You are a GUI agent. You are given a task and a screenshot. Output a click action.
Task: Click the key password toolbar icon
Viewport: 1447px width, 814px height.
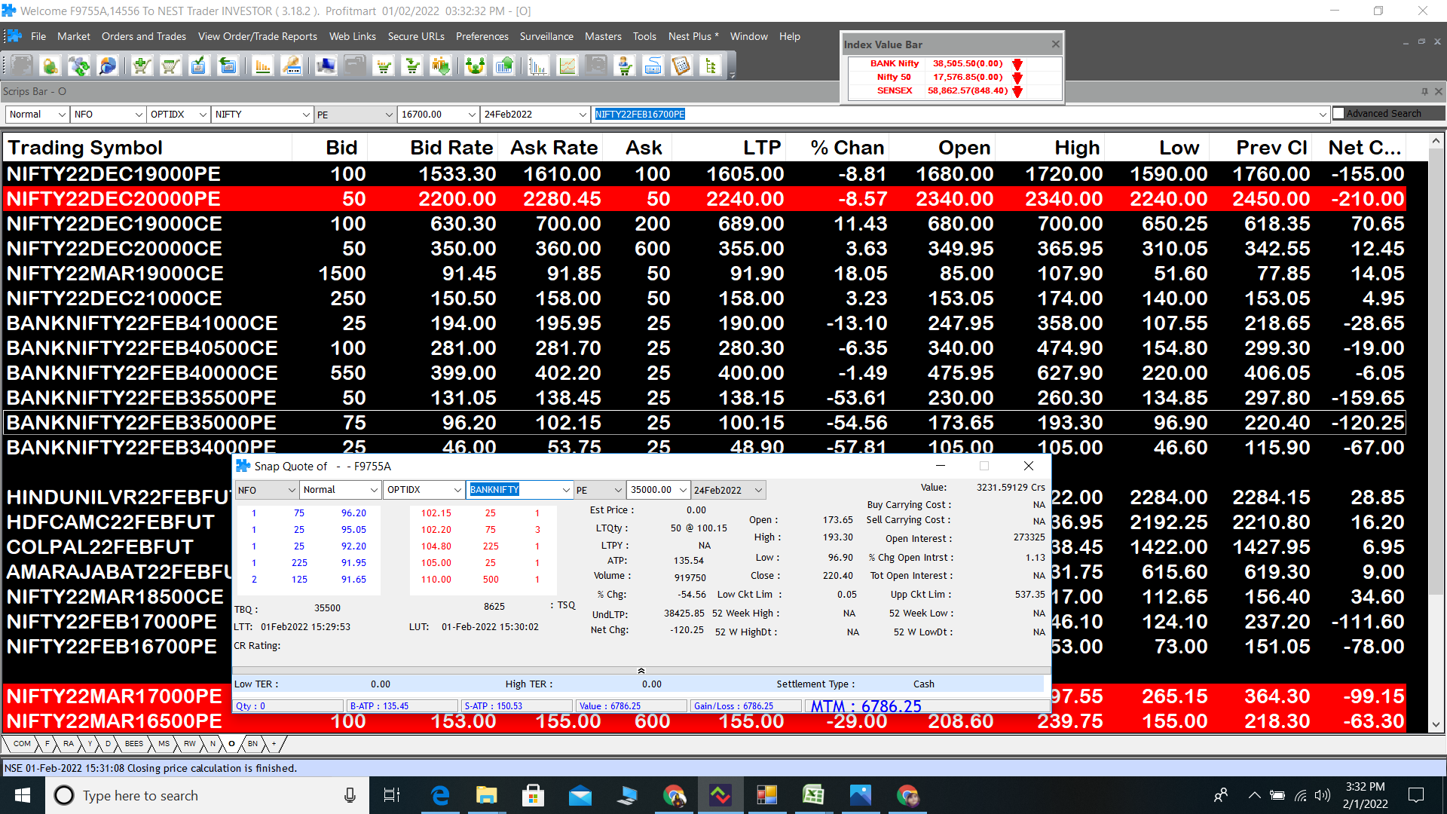[292, 66]
